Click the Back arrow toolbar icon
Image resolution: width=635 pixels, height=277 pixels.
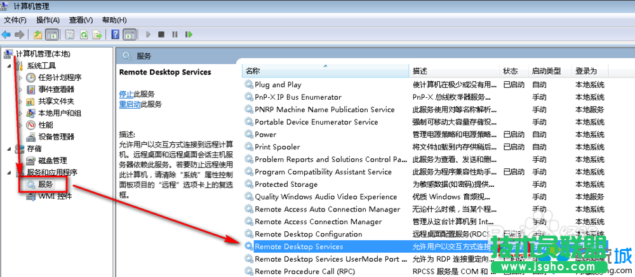(x=6, y=34)
